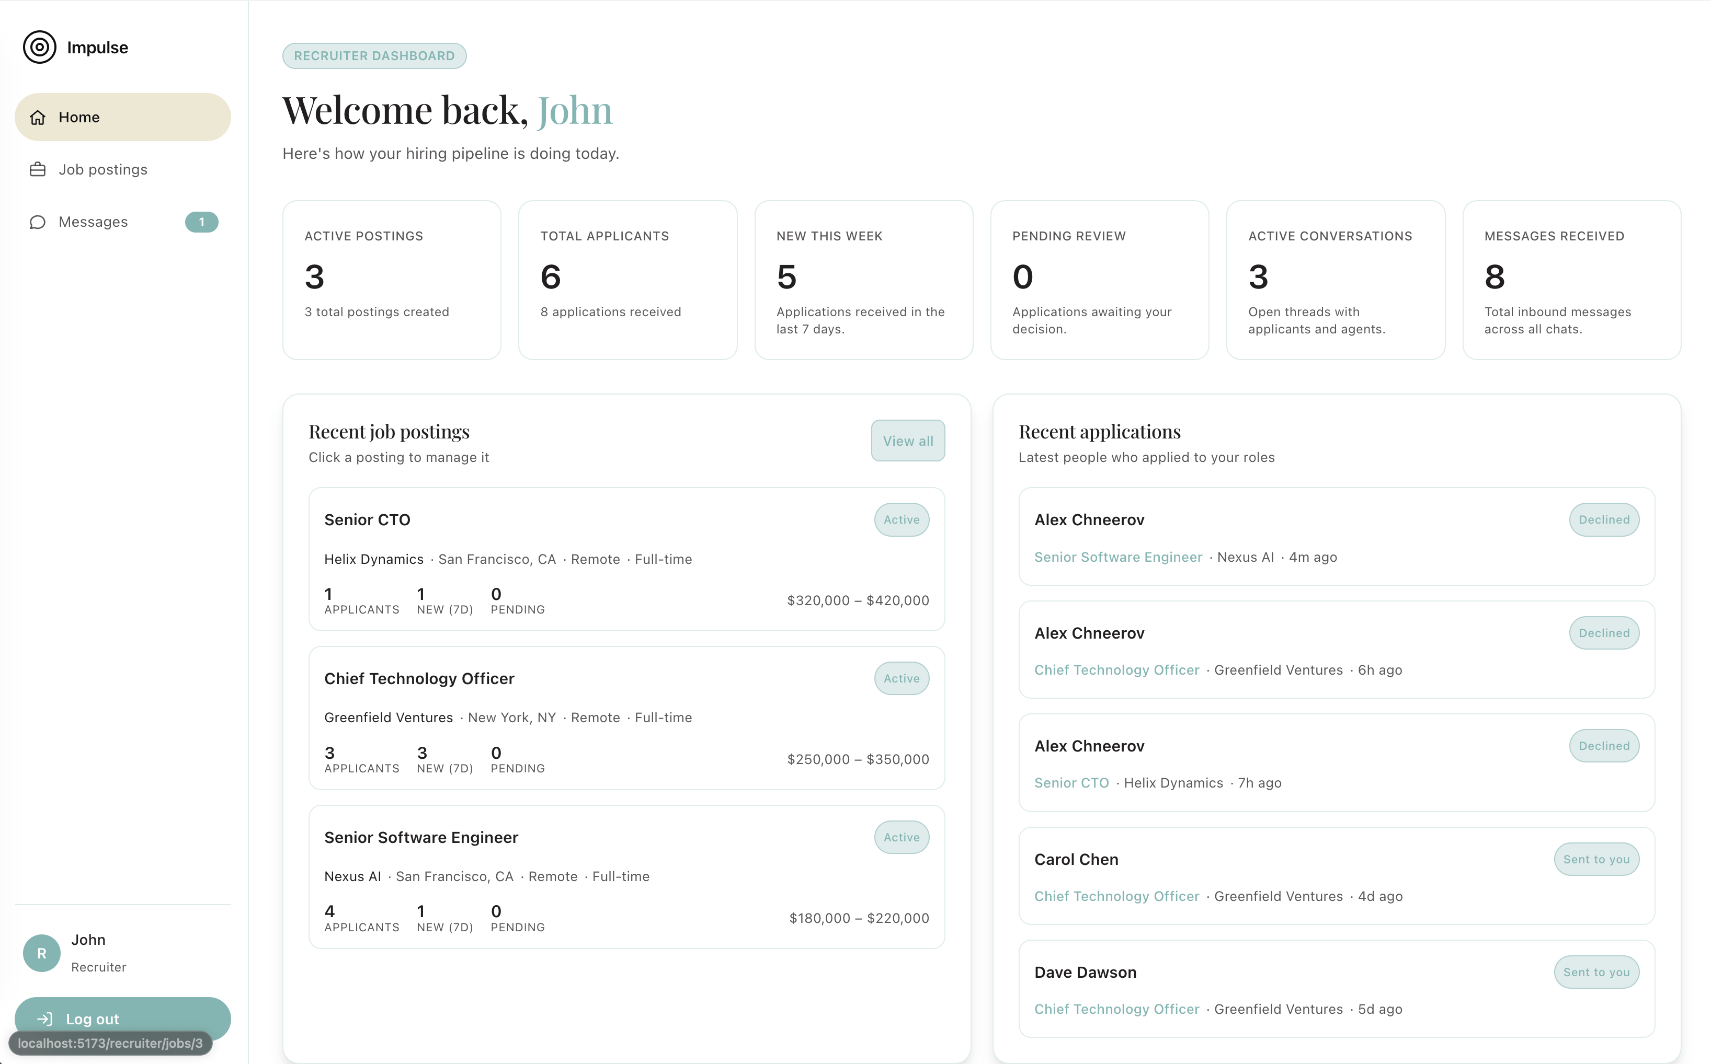The image size is (1711, 1064).
Task: Click the Impulse target logo icon
Action: tap(39, 47)
